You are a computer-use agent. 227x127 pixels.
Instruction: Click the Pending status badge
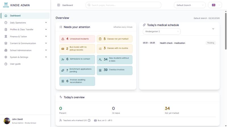(211, 43)
